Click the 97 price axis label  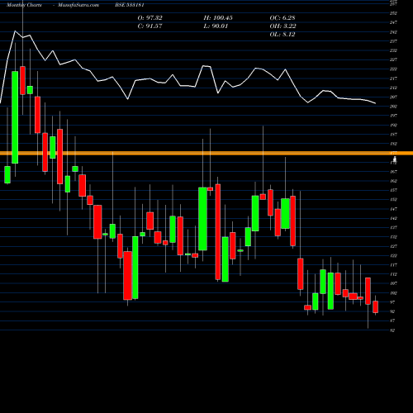point(392,302)
